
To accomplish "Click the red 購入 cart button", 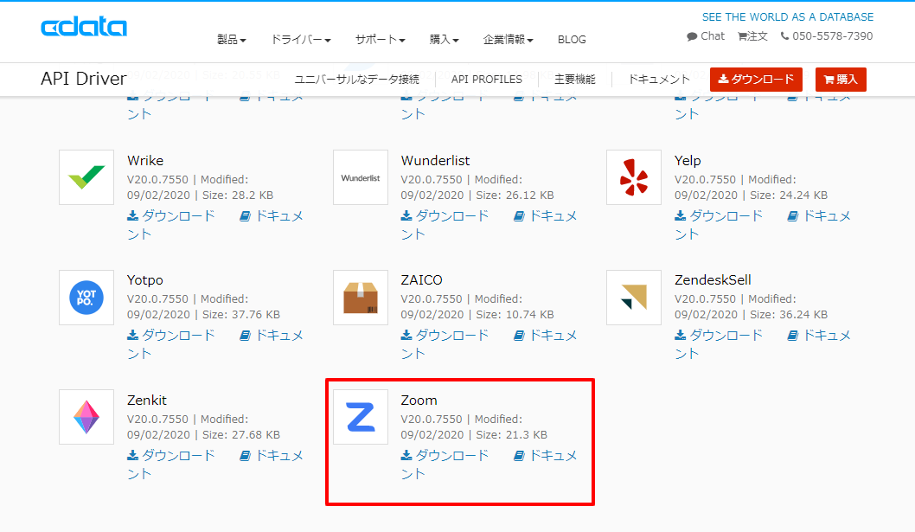I will coord(841,80).
